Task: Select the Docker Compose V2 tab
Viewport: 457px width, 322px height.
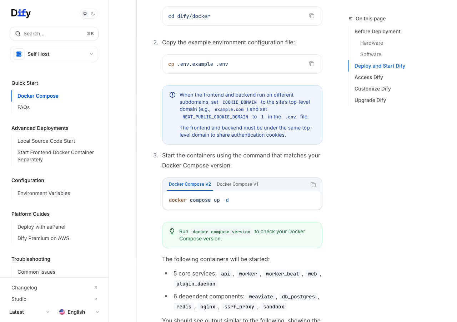Action: [190, 184]
